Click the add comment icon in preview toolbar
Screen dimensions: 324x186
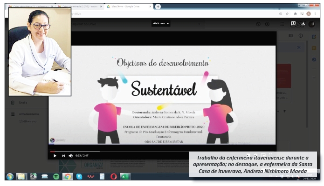pyautogui.click(x=293, y=23)
